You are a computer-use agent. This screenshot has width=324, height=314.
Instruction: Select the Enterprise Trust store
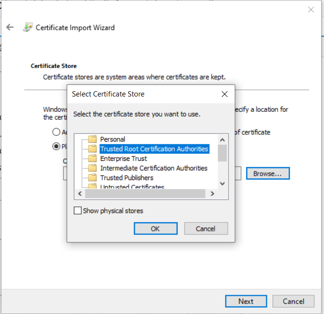coord(123,158)
